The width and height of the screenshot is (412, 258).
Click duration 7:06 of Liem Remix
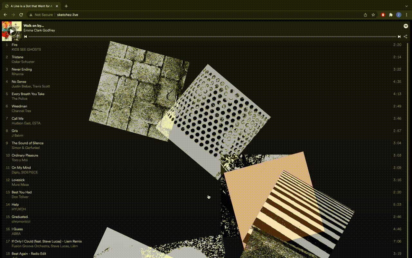click(x=397, y=241)
